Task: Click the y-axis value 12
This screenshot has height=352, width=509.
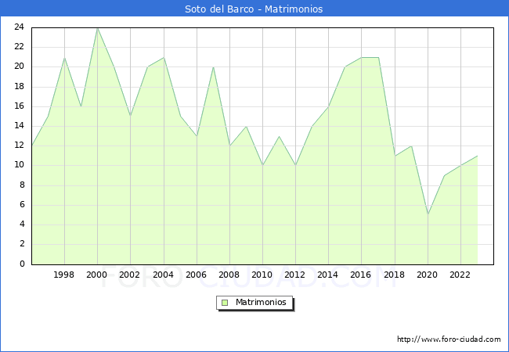Action: pos(19,145)
